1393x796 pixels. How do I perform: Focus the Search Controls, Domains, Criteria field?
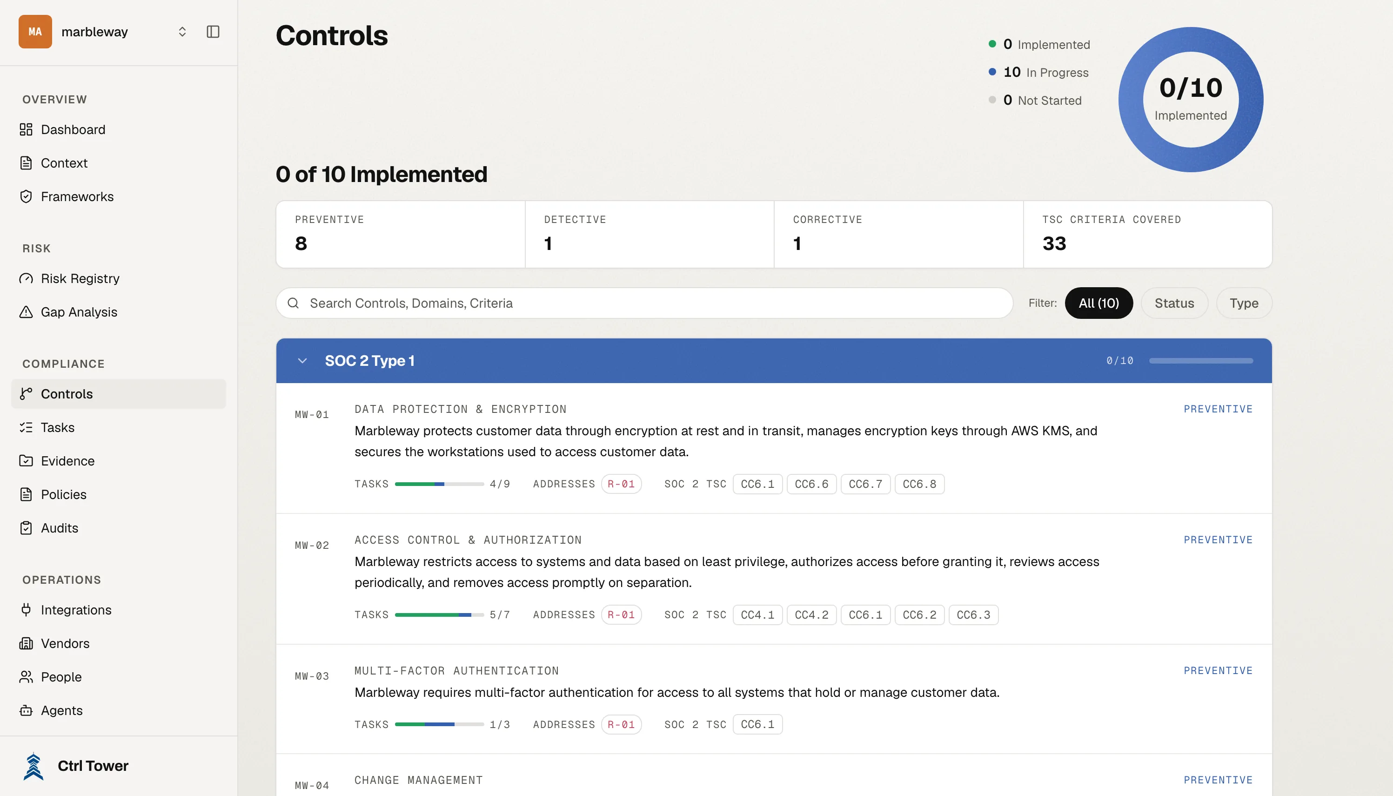[644, 303]
